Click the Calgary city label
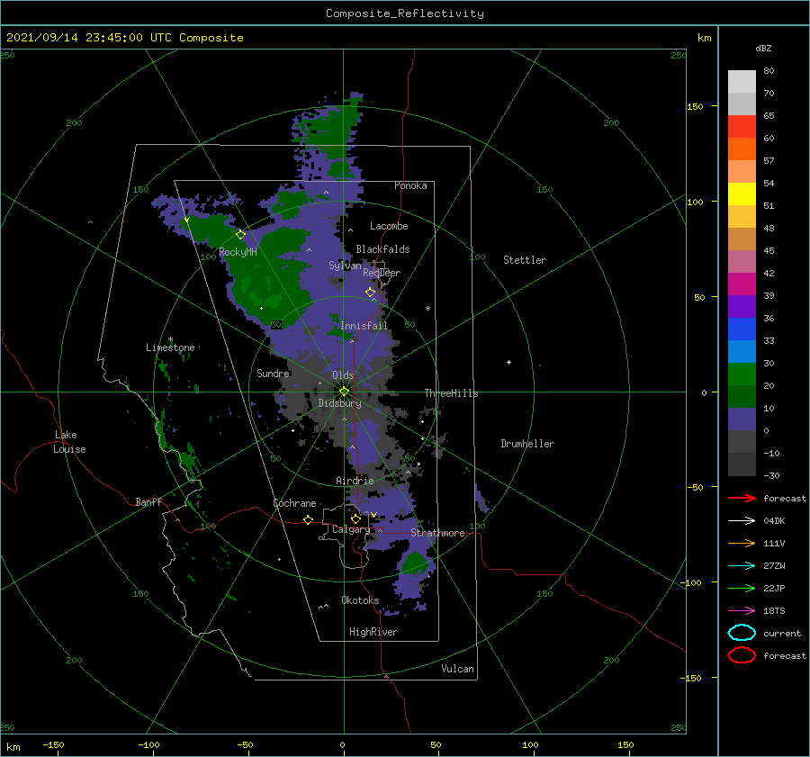The width and height of the screenshot is (810, 757). [x=351, y=529]
